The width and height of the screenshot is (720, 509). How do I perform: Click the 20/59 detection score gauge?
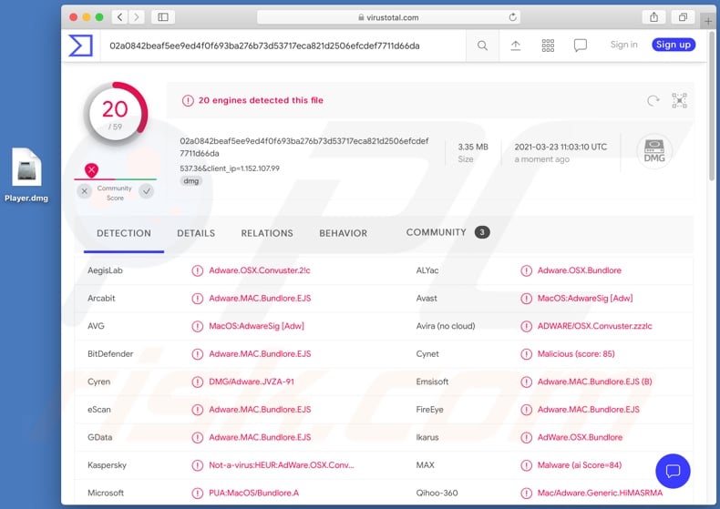[x=115, y=114]
